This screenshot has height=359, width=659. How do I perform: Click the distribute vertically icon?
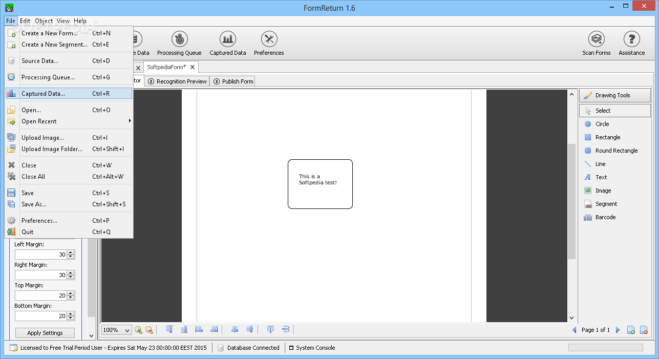point(286,329)
